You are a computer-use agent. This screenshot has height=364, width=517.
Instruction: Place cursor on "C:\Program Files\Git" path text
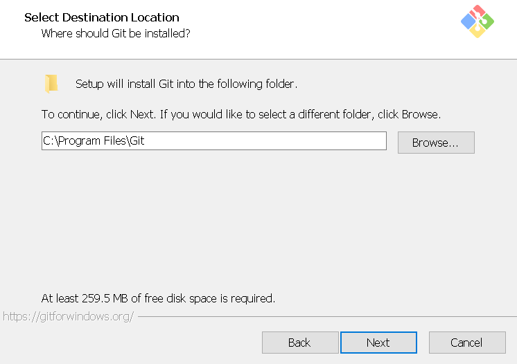[94, 140]
